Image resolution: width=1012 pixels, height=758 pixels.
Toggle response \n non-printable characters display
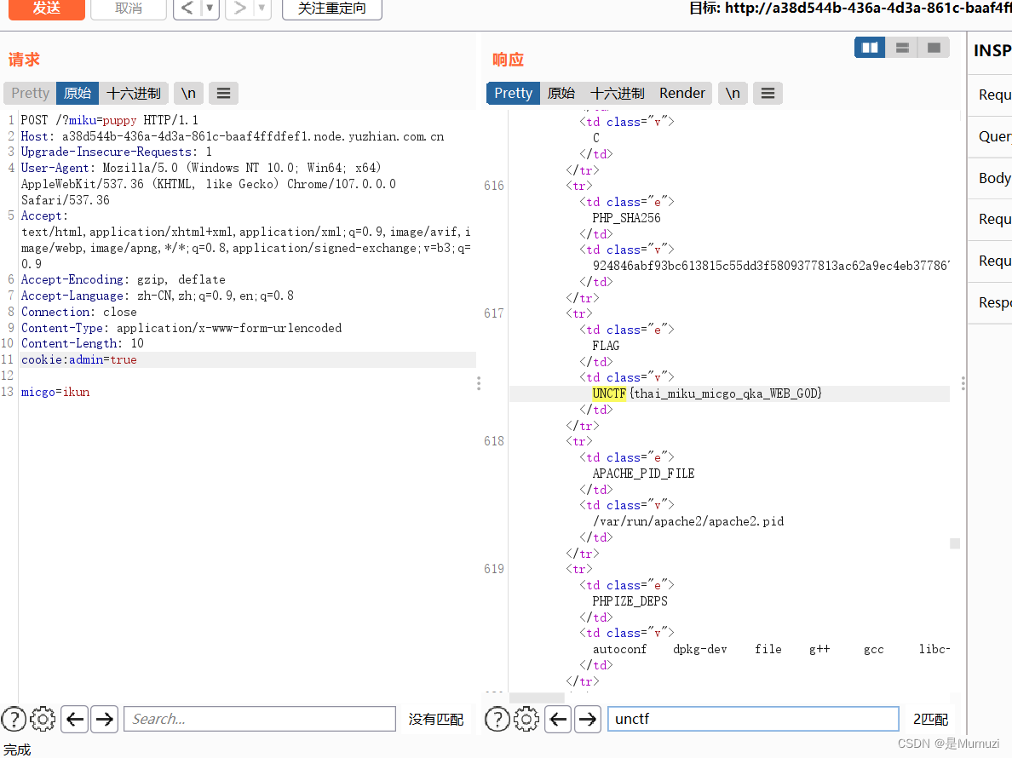tap(733, 93)
